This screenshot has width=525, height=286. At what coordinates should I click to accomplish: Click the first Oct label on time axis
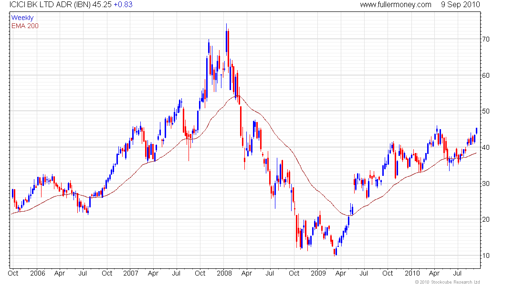[13, 273]
